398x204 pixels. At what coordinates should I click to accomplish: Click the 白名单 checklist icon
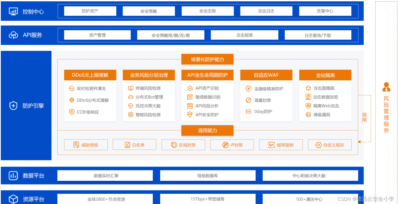(127, 145)
